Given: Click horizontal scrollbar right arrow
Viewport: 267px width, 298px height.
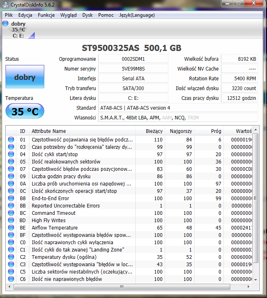Looking at the screenshot, I should click(248, 287).
